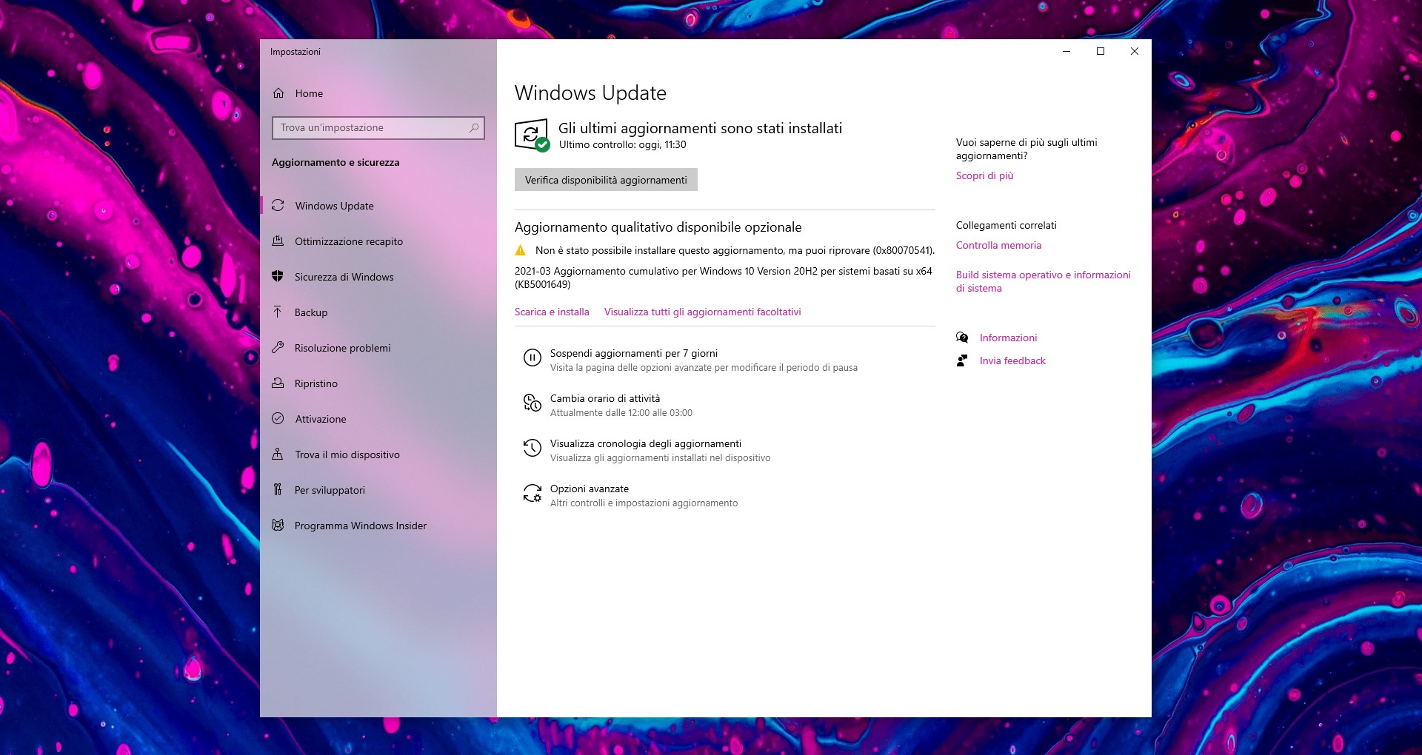Click the Risoluzione problemi wrench icon
The height and width of the screenshot is (755, 1422).
278,348
